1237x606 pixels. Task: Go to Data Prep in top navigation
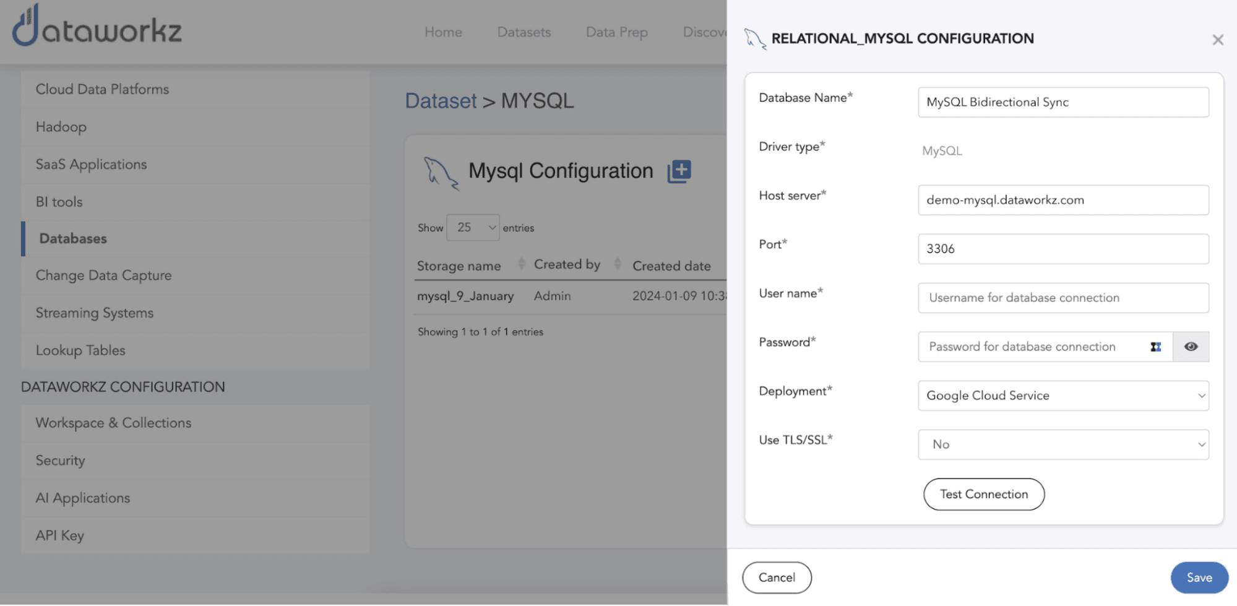[616, 32]
